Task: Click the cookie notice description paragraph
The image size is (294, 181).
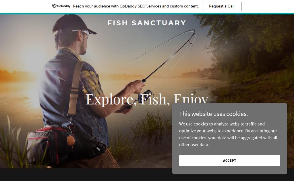Action: click(228, 134)
